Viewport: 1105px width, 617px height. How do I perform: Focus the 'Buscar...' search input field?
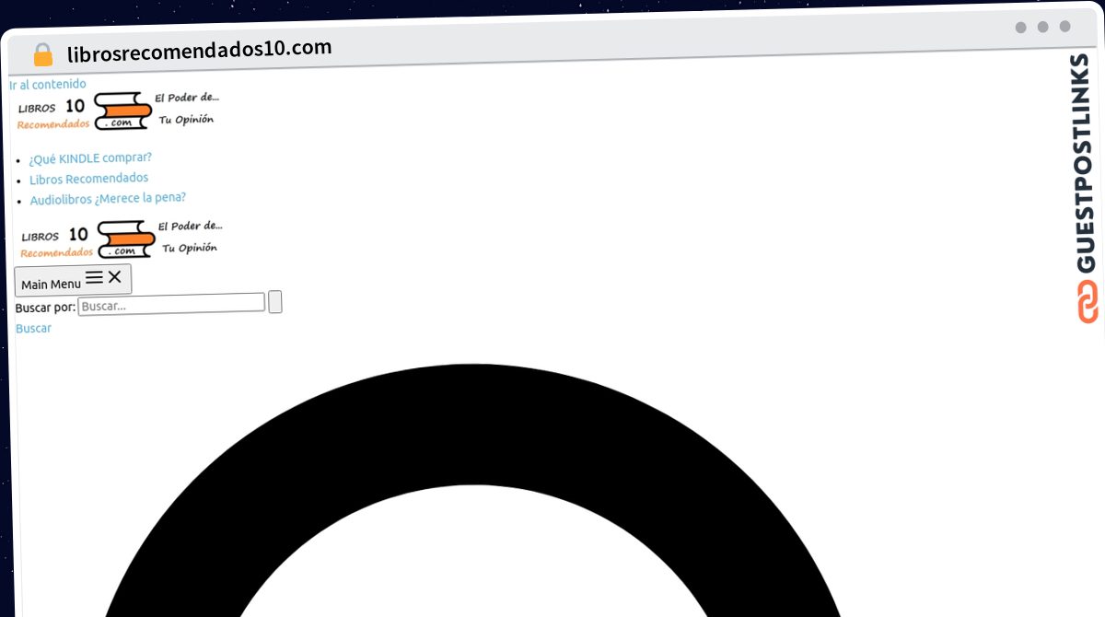[171, 304]
